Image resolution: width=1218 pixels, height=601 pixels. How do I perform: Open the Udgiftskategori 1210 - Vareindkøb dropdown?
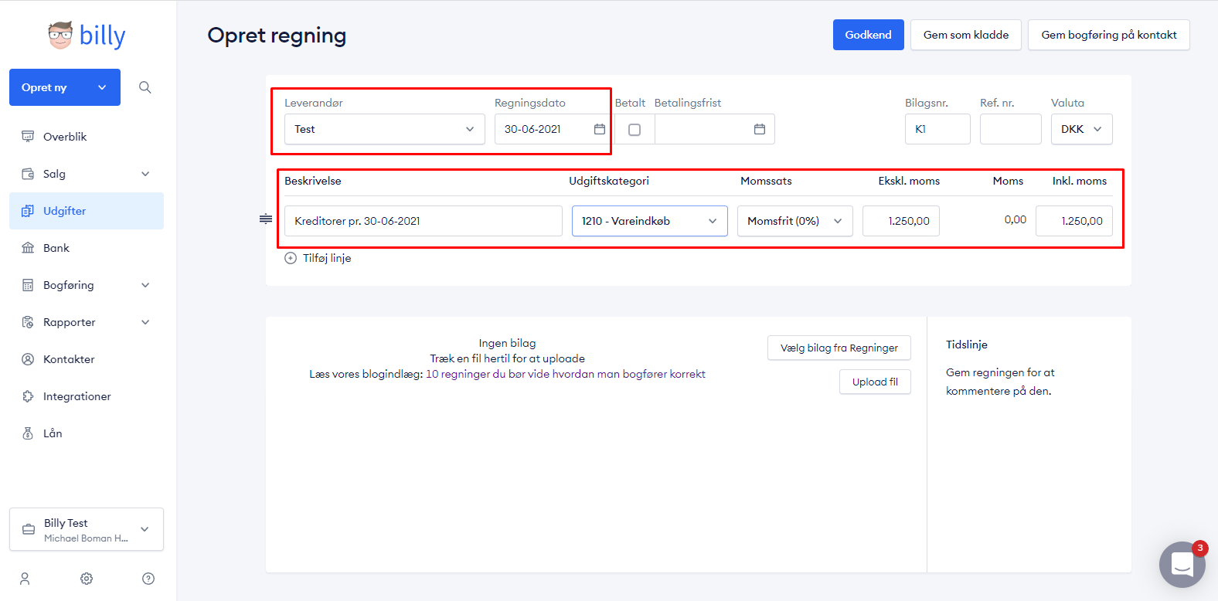click(x=650, y=221)
